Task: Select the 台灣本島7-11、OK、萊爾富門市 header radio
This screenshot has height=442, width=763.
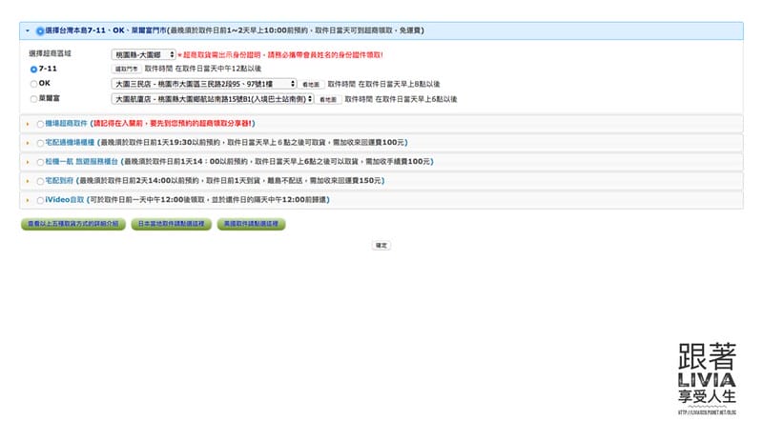Action: coord(40,30)
